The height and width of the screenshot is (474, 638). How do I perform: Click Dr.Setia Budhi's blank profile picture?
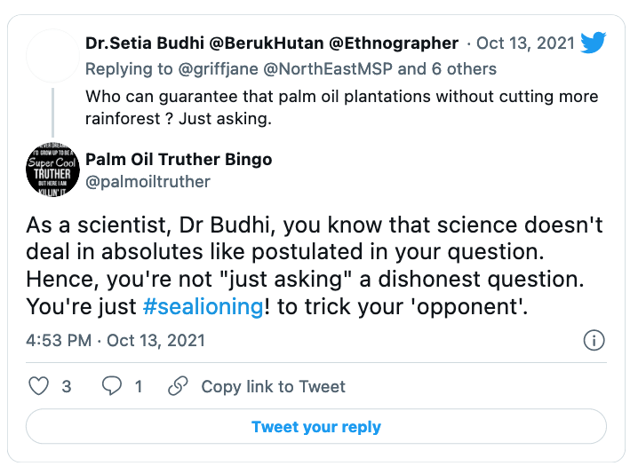point(52,56)
